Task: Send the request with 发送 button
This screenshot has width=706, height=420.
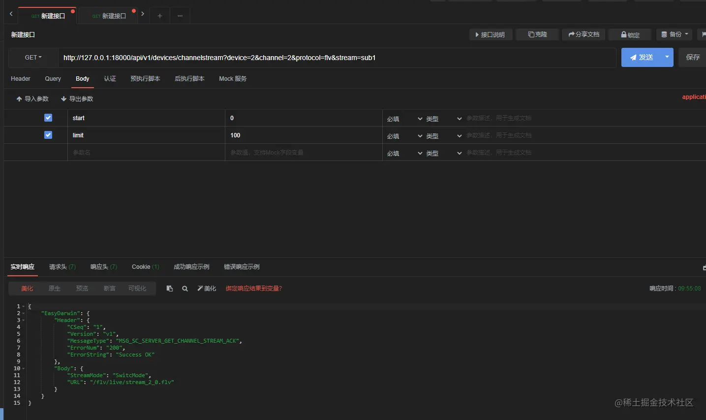Action: pyautogui.click(x=642, y=58)
